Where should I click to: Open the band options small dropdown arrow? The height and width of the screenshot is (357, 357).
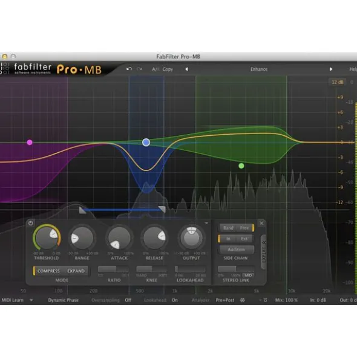206,223
